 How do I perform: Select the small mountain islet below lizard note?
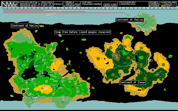tap(84, 40)
